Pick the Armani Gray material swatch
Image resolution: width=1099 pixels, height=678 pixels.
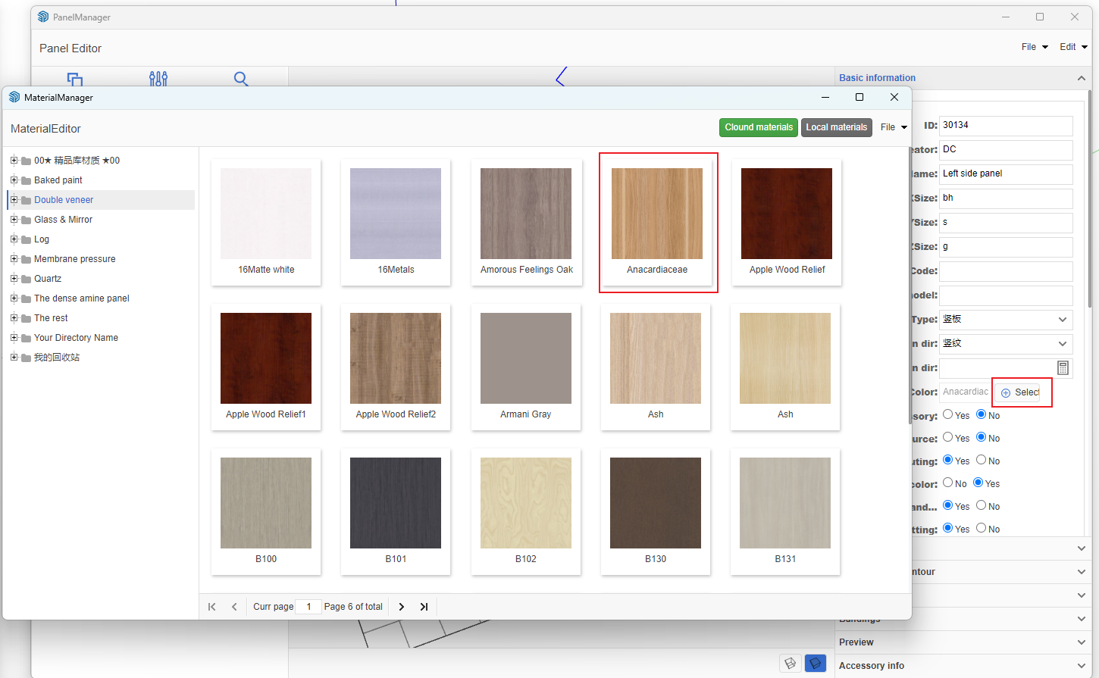[x=525, y=358]
